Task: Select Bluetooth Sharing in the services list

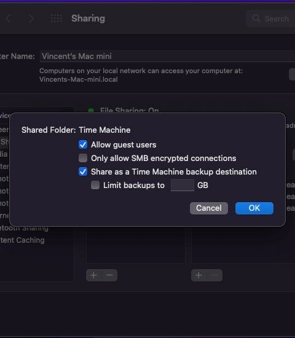Action: 24,229
